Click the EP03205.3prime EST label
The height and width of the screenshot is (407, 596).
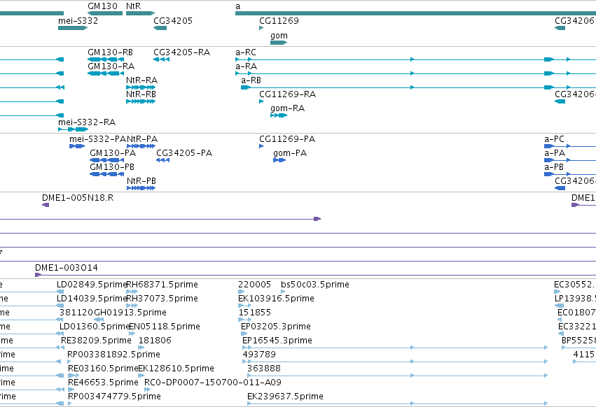click(276, 327)
